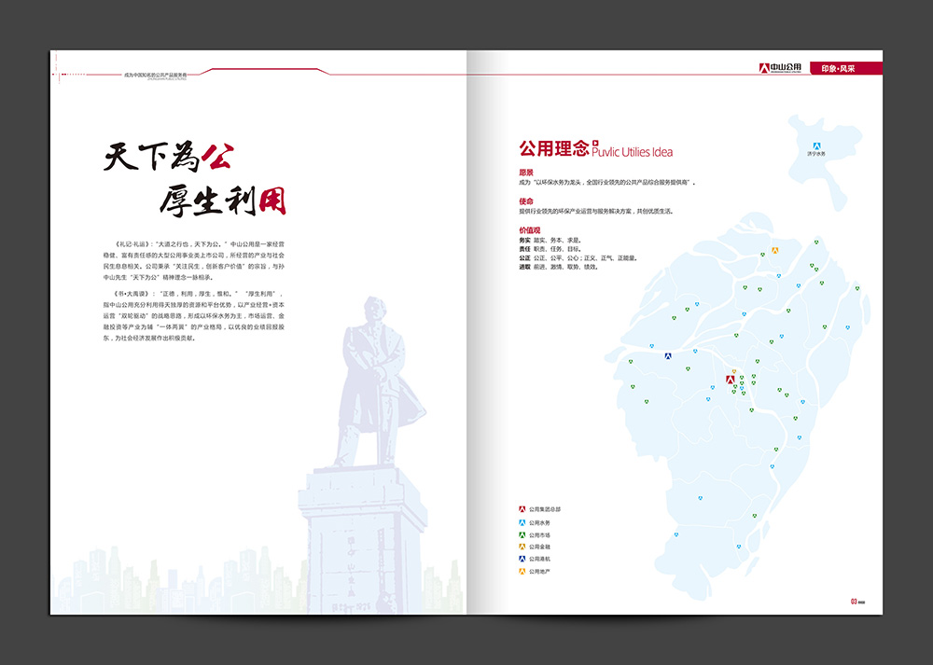933x665 pixels.
Task: Click the mission sentence under 使命
Action: [x=596, y=211]
